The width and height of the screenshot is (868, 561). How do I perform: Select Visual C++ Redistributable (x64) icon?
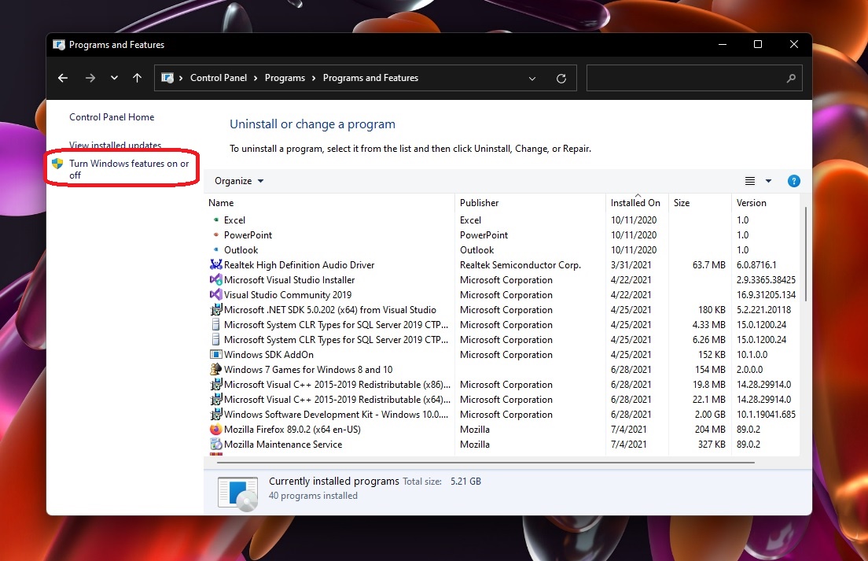216,399
